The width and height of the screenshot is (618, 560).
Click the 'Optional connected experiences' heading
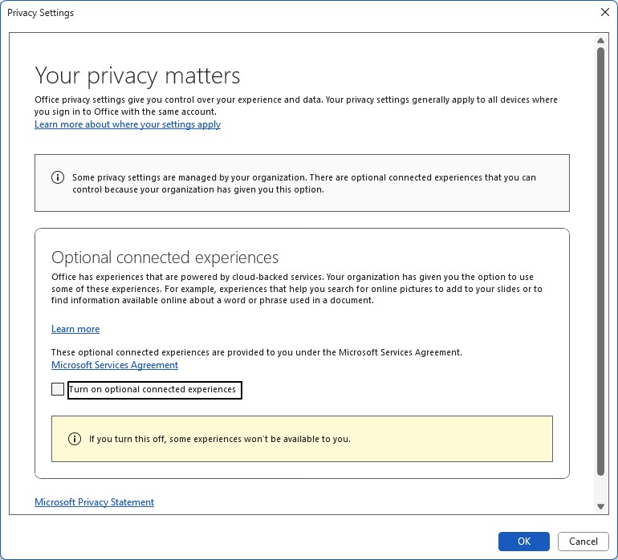point(165,258)
